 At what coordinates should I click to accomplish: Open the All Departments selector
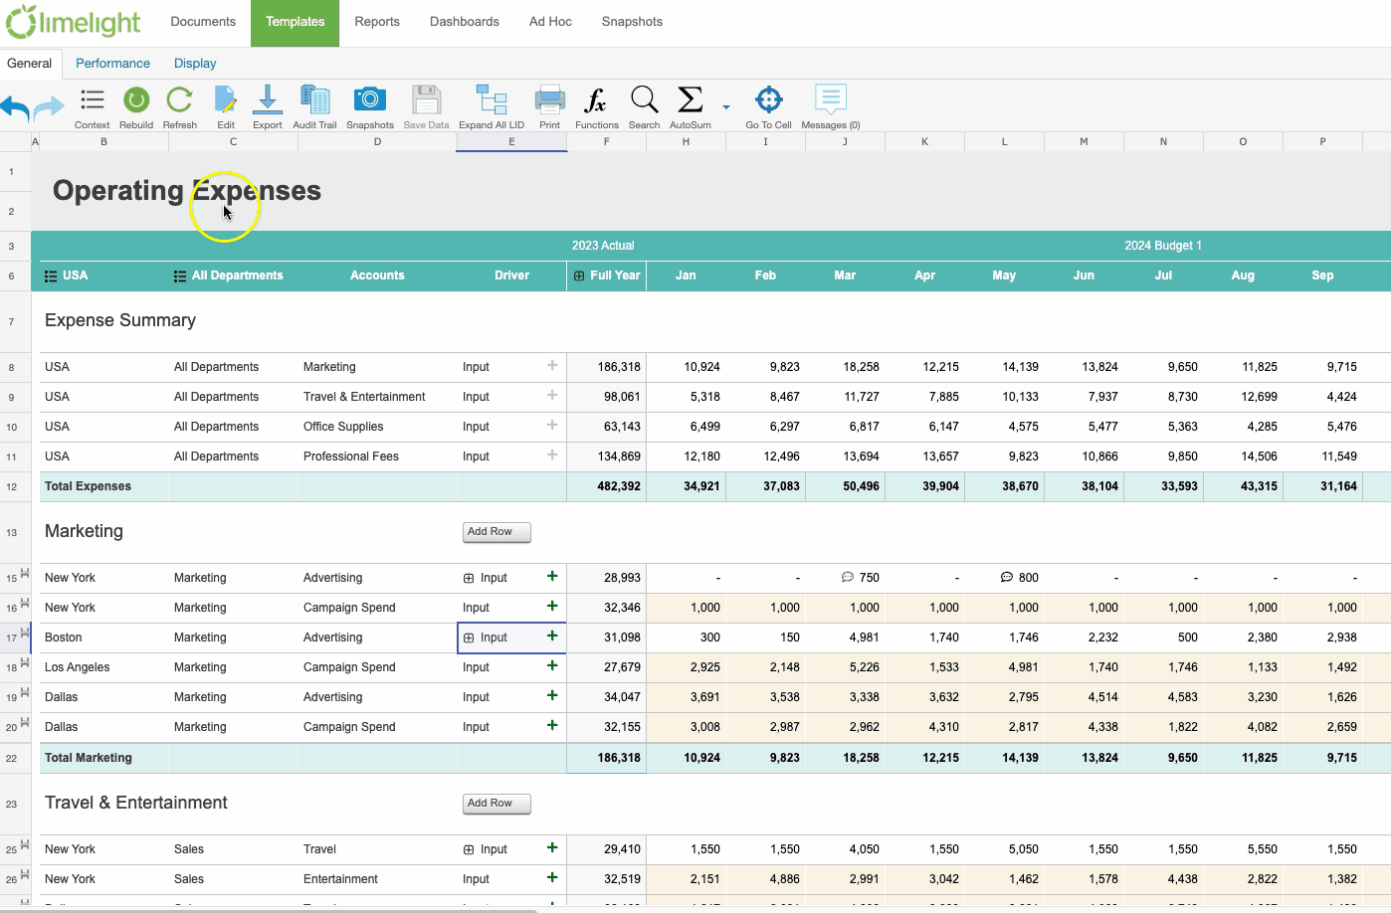coord(180,276)
